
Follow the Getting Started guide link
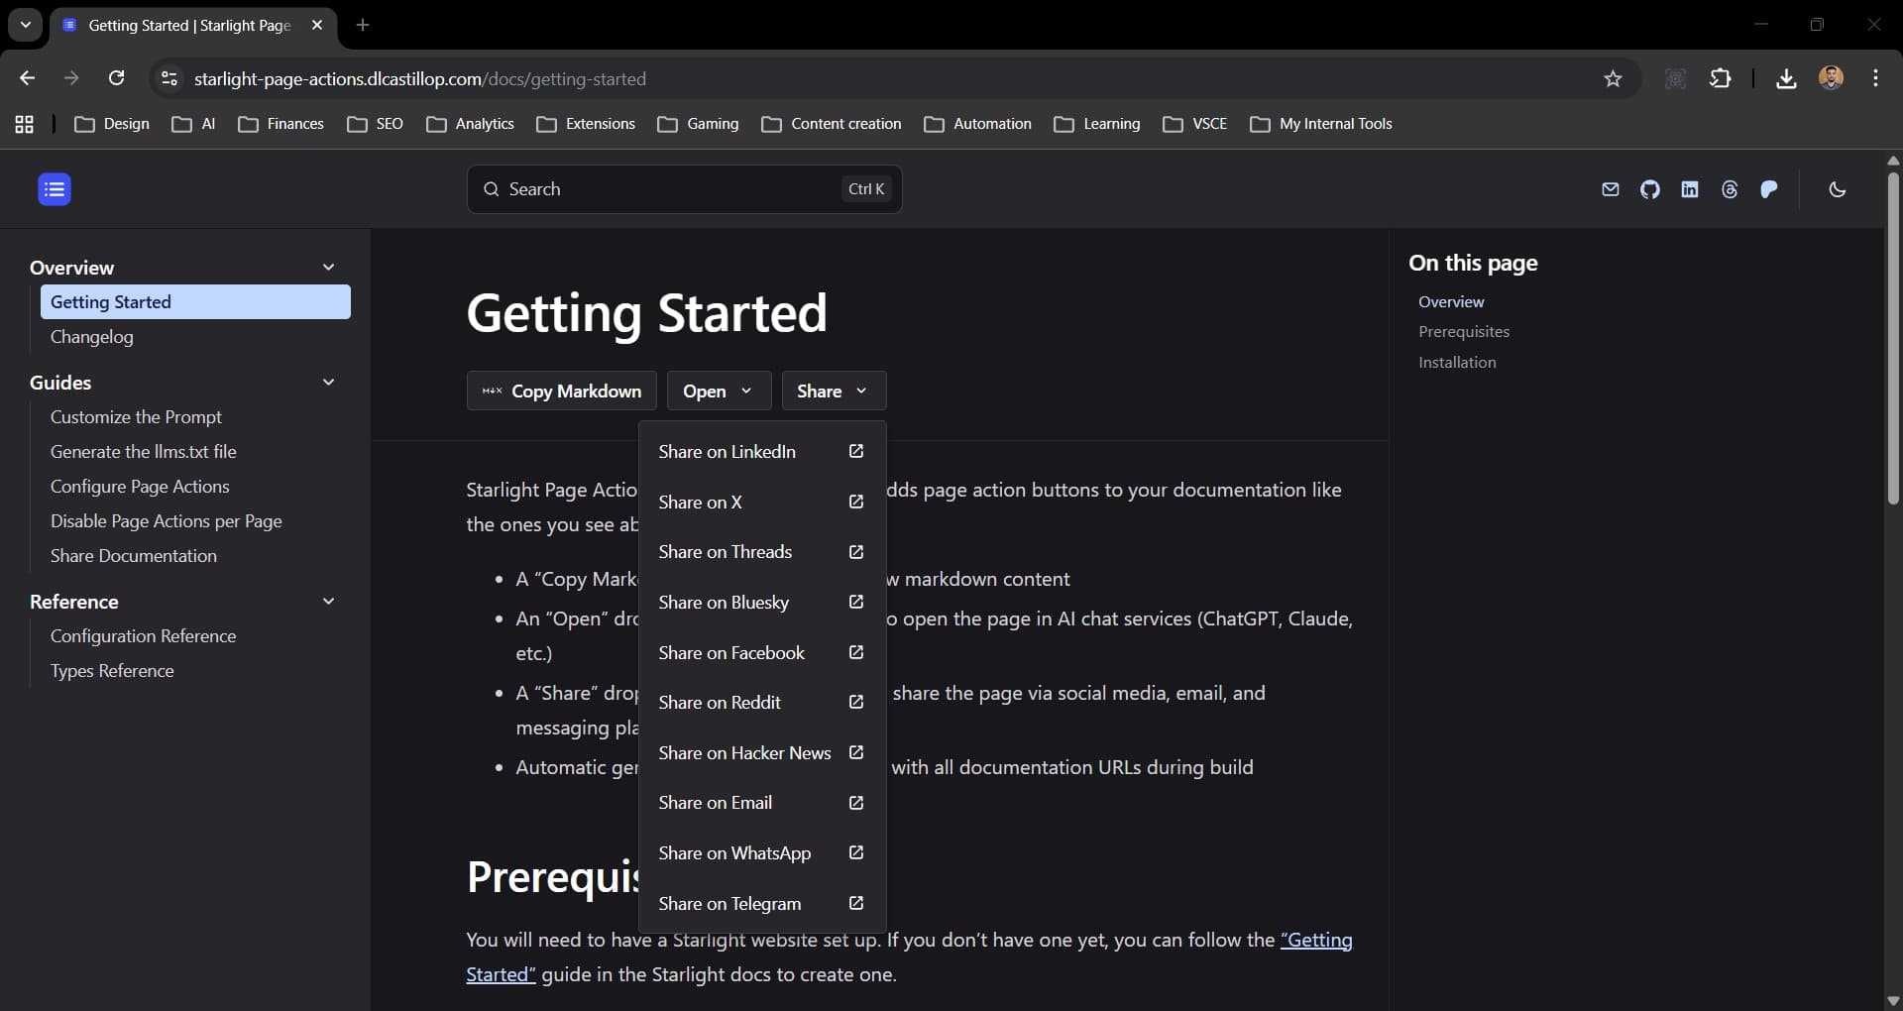tap(1318, 941)
